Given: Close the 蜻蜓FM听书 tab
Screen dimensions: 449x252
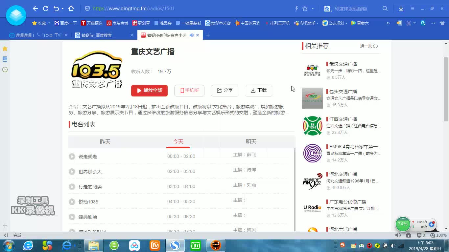Looking at the screenshot, I should click(198, 35).
